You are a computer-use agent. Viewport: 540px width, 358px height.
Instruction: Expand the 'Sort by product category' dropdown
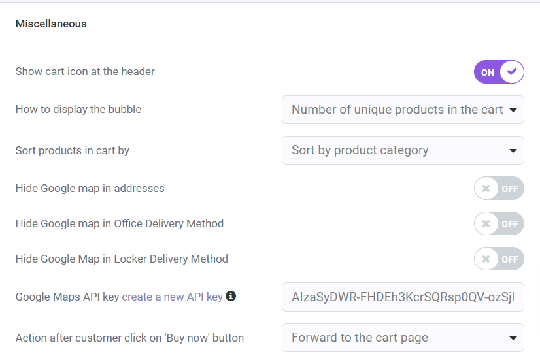(403, 150)
